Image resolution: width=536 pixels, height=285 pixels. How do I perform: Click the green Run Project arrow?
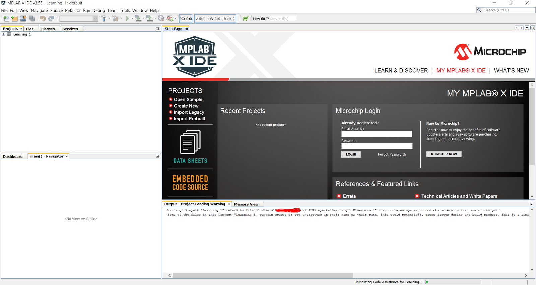pyautogui.click(x=127, y=19)
